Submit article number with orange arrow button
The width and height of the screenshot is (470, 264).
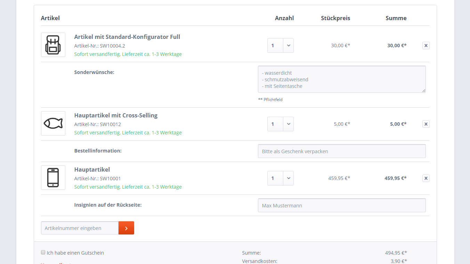(x=126, y=228)
